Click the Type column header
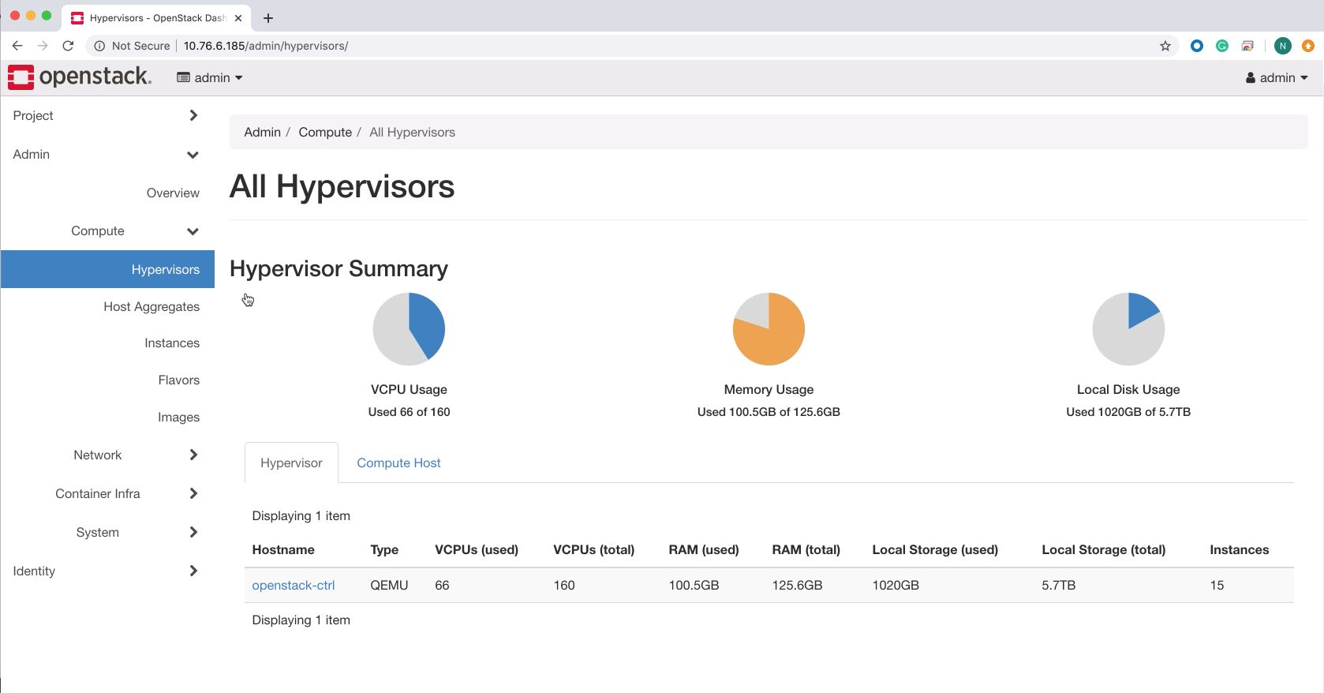The width and height of the screenshot is (1324, 693). click(384, 549)
